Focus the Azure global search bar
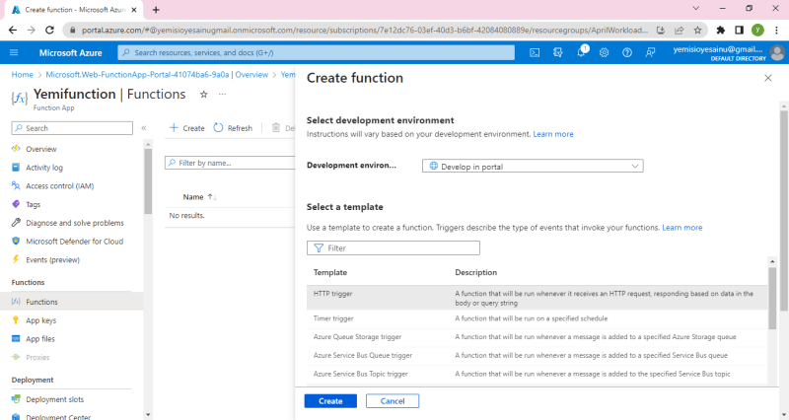Screen dimensions: 789x420 pyautogui.click(x=316, y=52)
